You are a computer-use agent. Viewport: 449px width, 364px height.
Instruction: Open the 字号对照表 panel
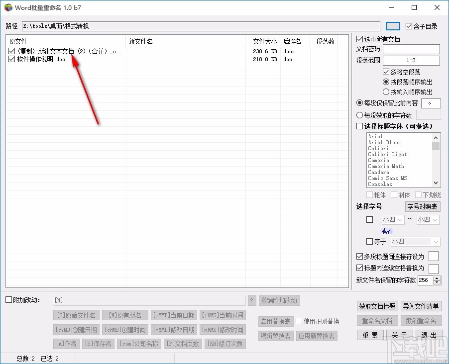pos(423,207)
